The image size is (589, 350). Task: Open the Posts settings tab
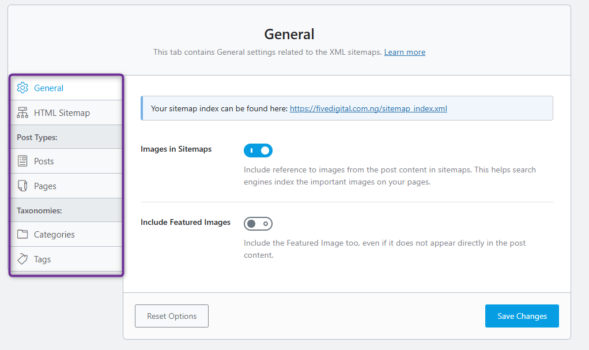(x=44, y=161)
